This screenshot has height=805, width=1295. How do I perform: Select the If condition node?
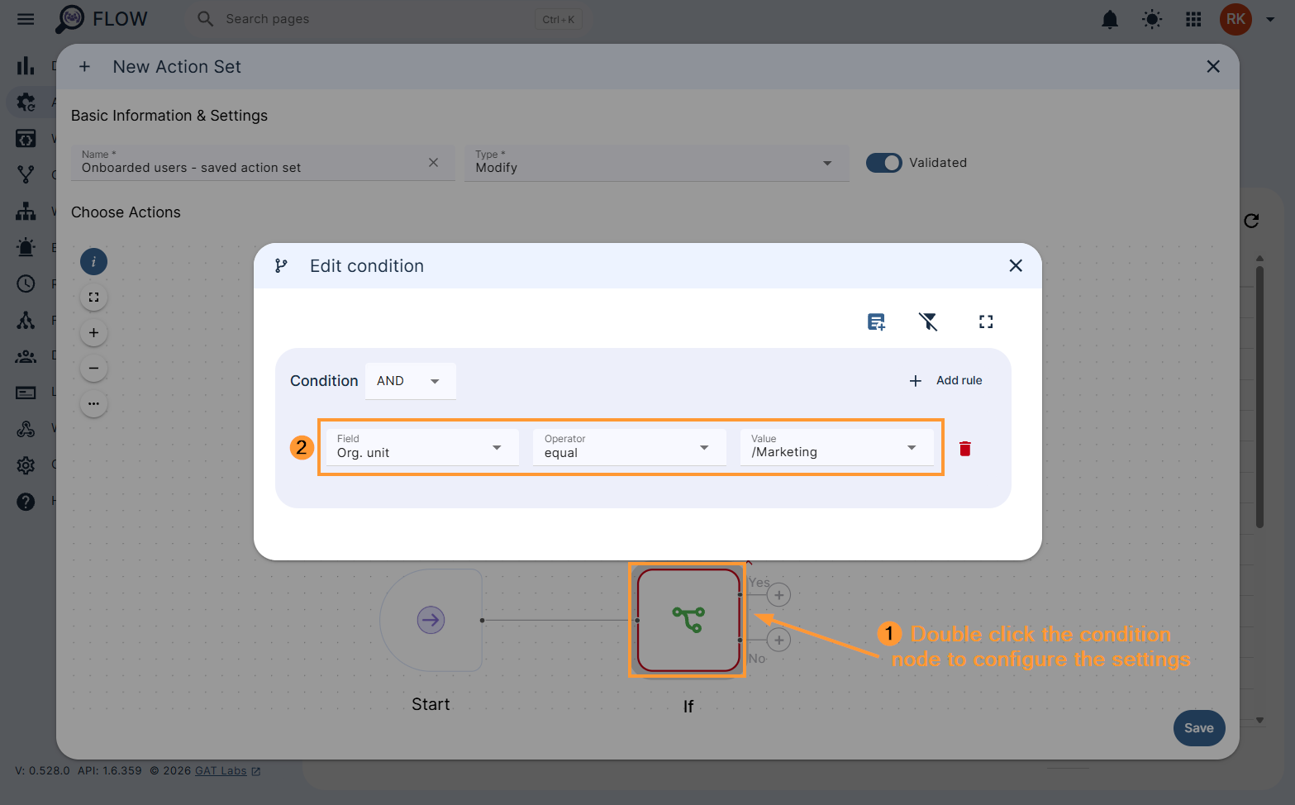688,620
